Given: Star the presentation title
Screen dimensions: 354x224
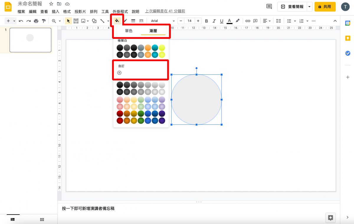Looking at the screenshot, I should (x=51, y=4).
